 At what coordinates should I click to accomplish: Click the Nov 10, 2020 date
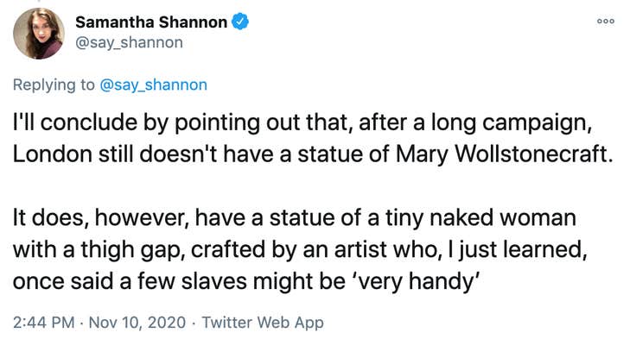(137, 322)
